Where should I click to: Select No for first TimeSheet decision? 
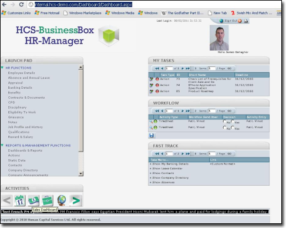click(x=224, y=121)
